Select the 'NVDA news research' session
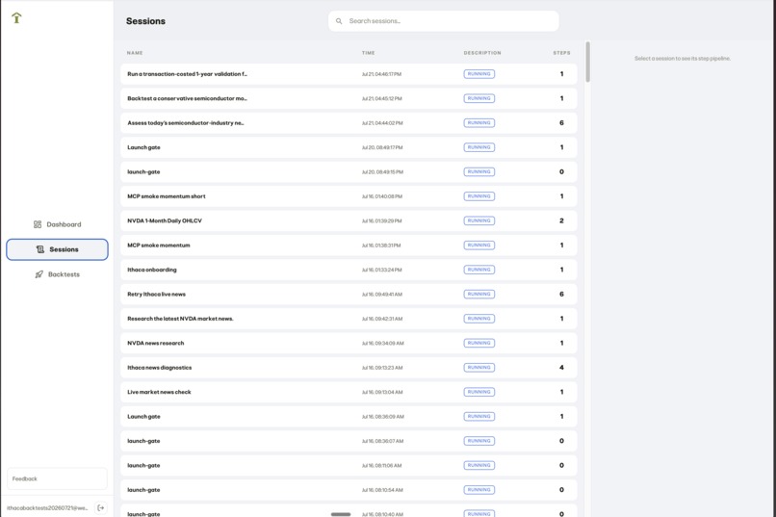The image size is (776, 517). 349,343
